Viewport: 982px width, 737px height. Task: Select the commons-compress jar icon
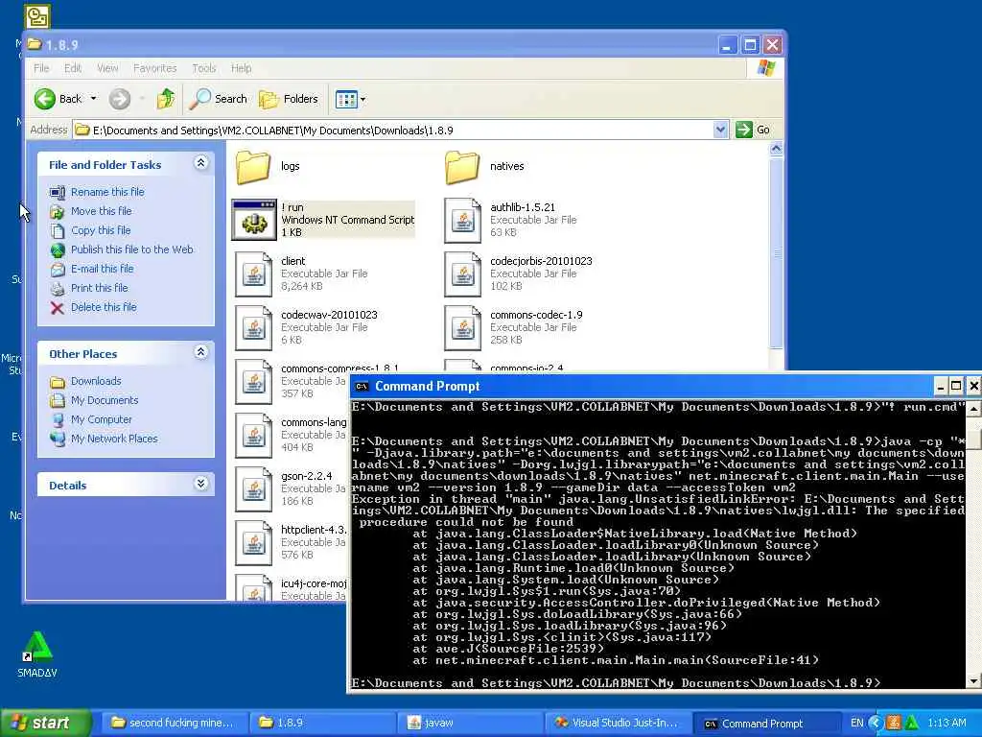(253, 382)
